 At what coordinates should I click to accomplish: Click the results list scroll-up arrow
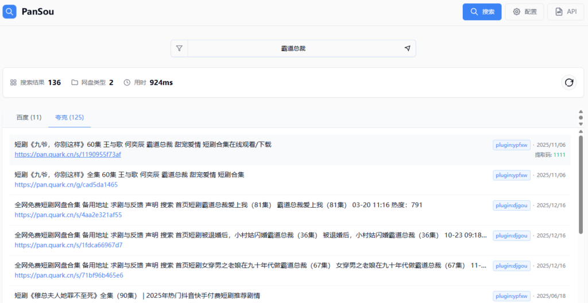pos(581,131)
